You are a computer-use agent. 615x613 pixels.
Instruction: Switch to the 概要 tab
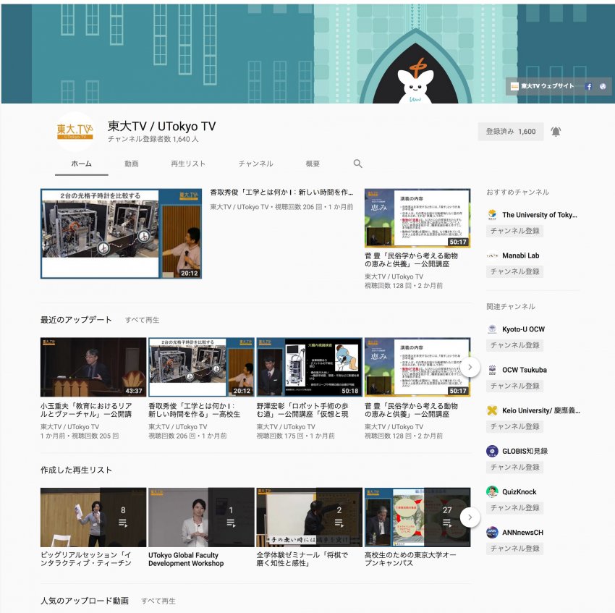(x=313, y=164)
